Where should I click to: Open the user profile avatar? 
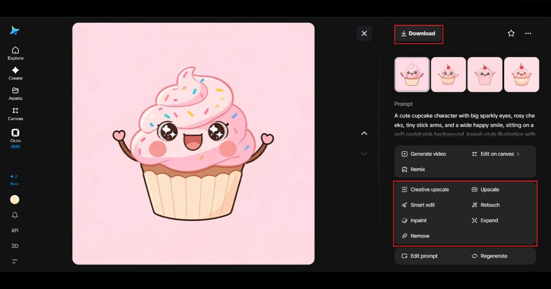pos(15,200)
